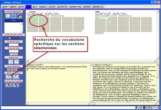The image size is (161, 110).
Task: Click down arrow of cible text scrollbar
Action: tap(158, 101)
